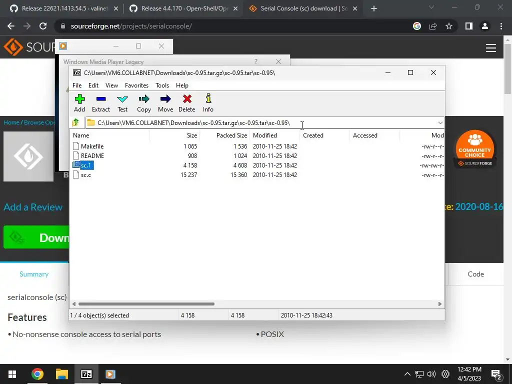Click the Chrome address bar URL

point(131,26)
